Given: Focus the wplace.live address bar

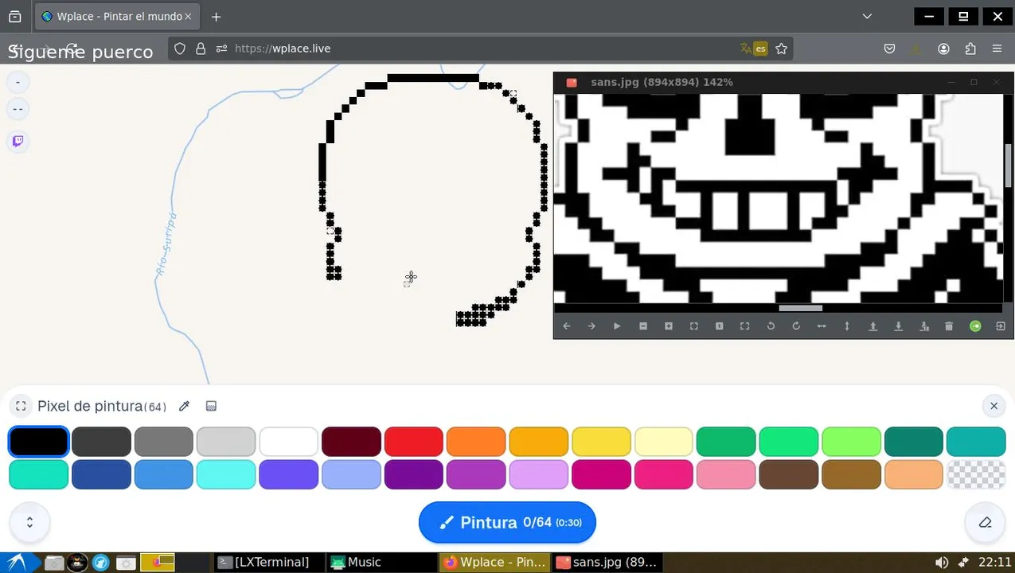Looking at the screenshot, I should coord(481,49).
